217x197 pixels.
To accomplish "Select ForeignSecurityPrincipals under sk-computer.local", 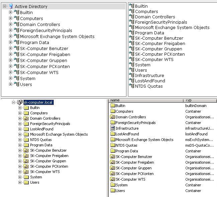I will (50, 124).
